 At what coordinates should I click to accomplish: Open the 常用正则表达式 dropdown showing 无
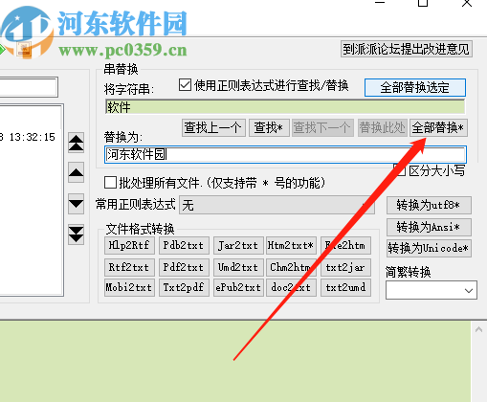coord(277,205)
